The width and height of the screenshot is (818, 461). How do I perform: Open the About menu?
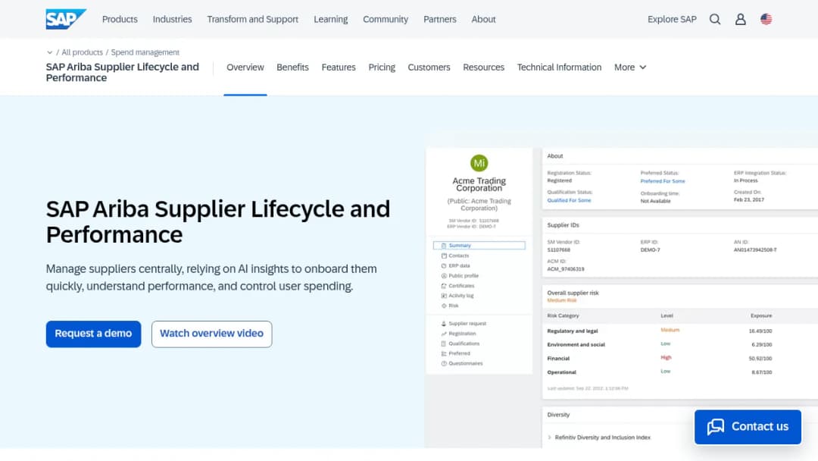483,19
